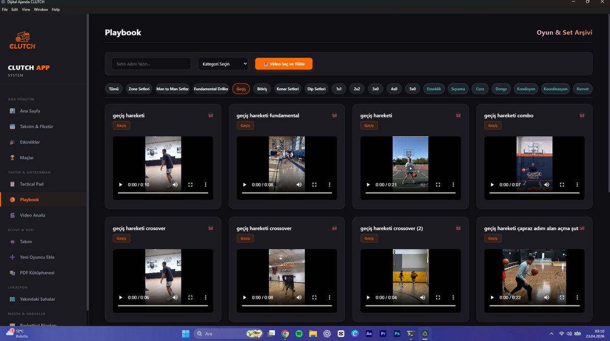Toggle the Kuvvet filter chip
Viewport: 610px width, 341px height.
583,89
